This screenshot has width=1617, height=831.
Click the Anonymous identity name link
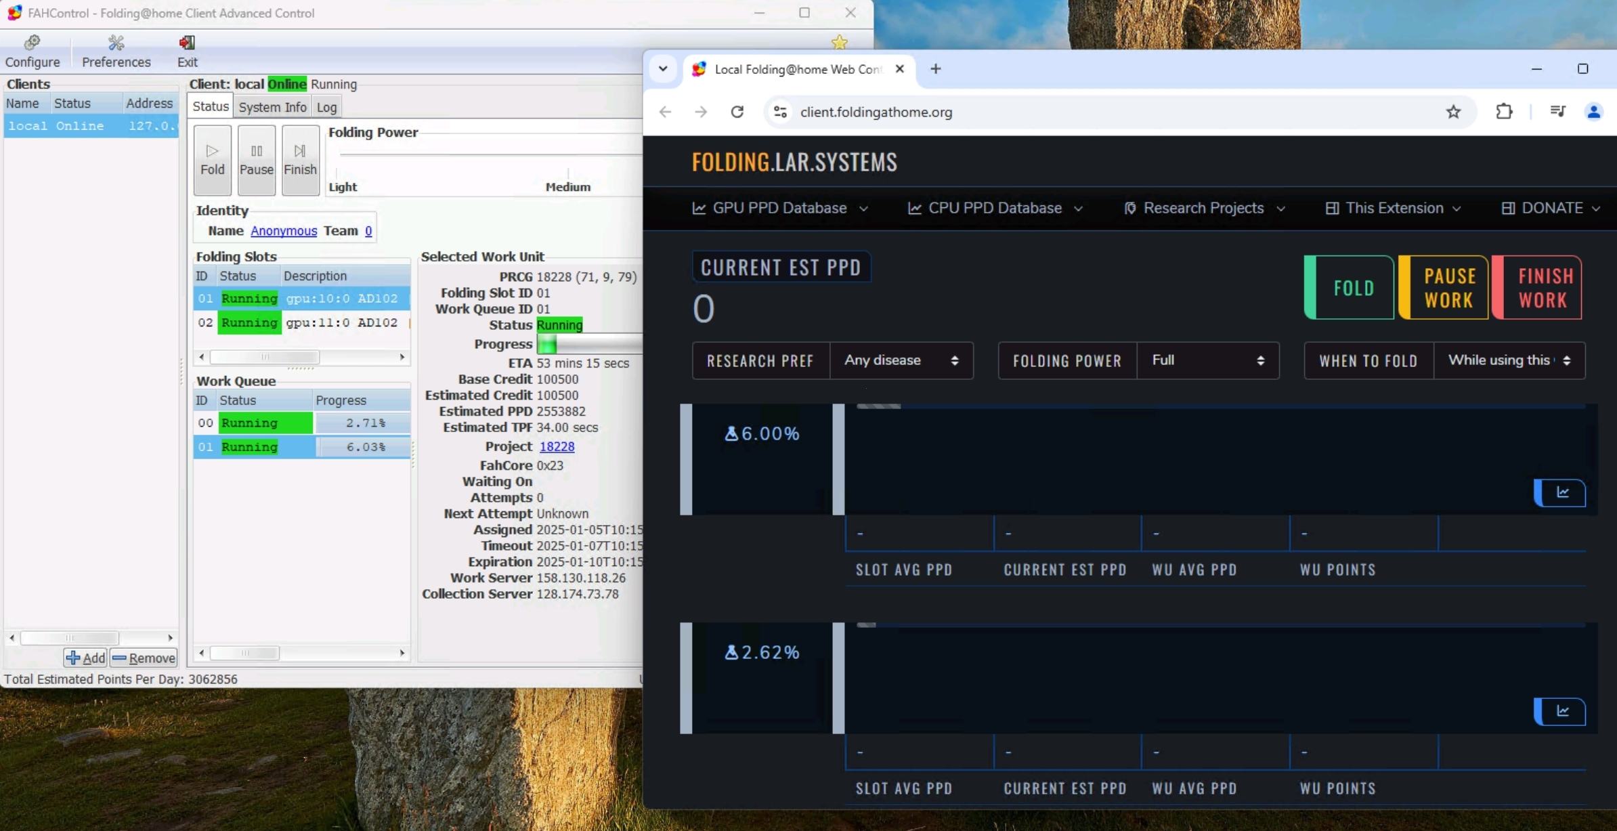pos(283,231)
